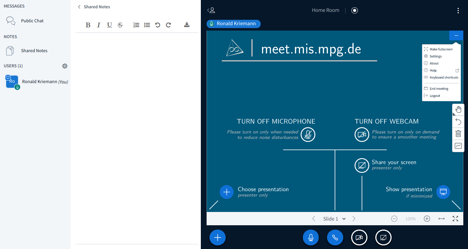
Task: Zoom in the presentation
Action: point(427,219)
